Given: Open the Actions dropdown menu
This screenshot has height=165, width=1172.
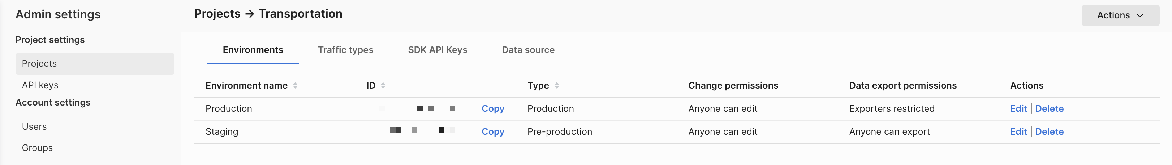Looking at the screenshot, I should point(1120,15).
